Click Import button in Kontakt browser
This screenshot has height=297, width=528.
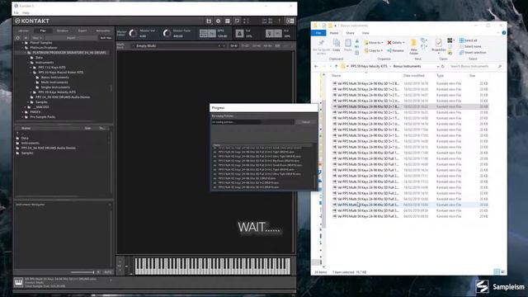(x=71, y=38)
